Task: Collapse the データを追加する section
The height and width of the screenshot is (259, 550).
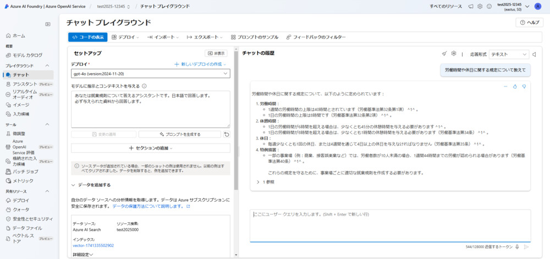Action: tap(73, 185)
